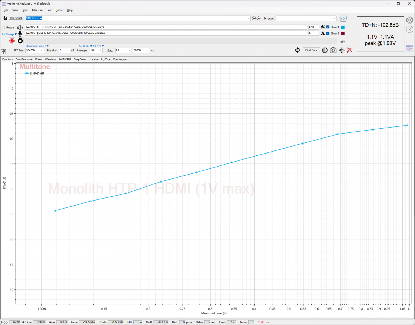Viewport: 415px width, 325px height.
Task: Click the Freq: label link
Action: pyautogui.click(x=110, y=51)
